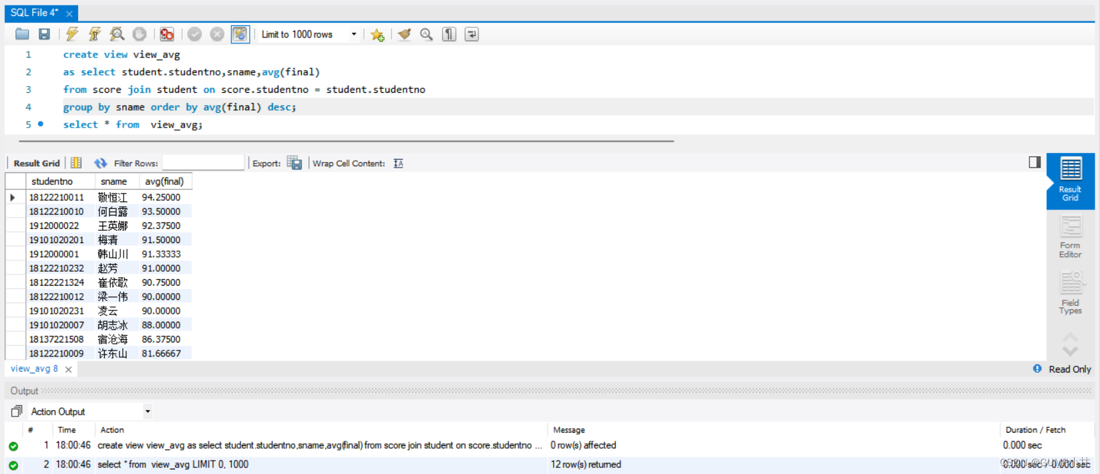Commit the current transaction
The width and height of the screenshot is (1100, 474).
click(x=194, y=34)
